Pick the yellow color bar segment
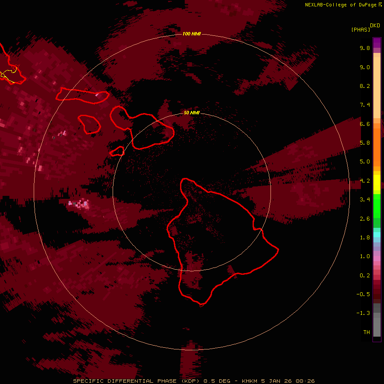Viewport: 384px width, 384px height. coord(377,183)
